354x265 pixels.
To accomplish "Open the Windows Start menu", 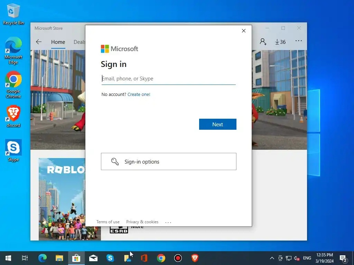I will point(8,258).
